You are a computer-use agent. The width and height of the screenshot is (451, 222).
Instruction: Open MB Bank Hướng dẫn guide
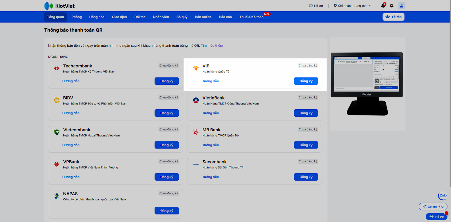[x=210, y=145]
